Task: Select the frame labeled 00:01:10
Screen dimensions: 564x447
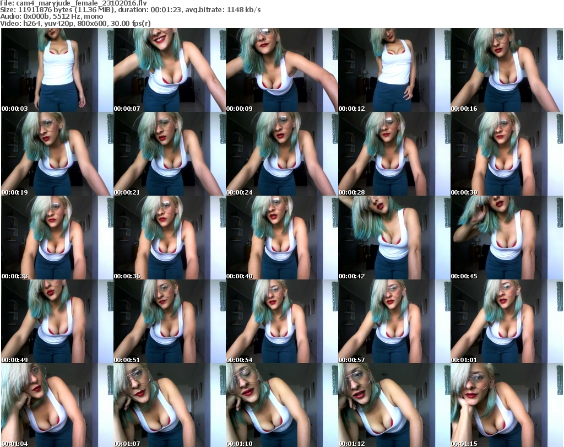Action: tap(281, 405)
